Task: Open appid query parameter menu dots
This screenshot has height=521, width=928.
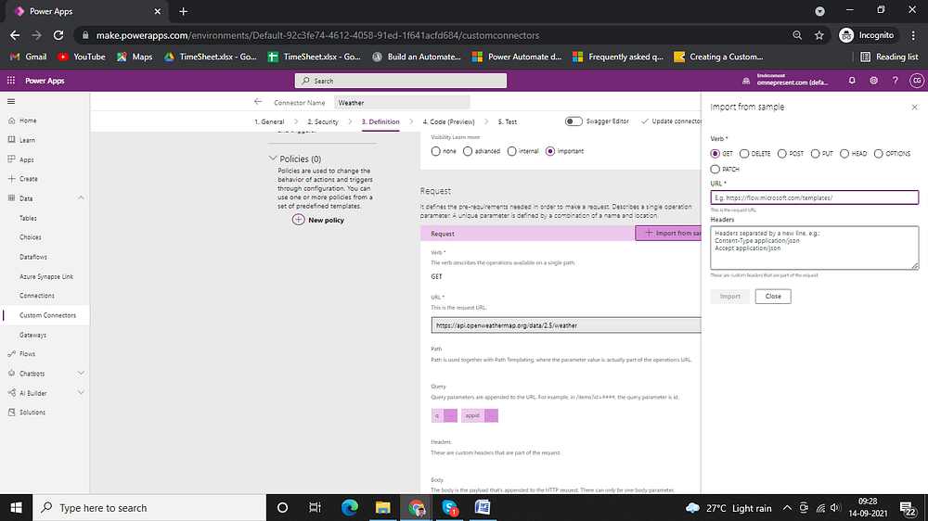Action: click(x=491, y=415)
